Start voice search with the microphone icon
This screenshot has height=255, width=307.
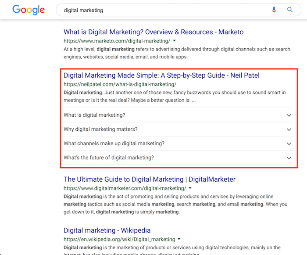[x=275, y=10]
